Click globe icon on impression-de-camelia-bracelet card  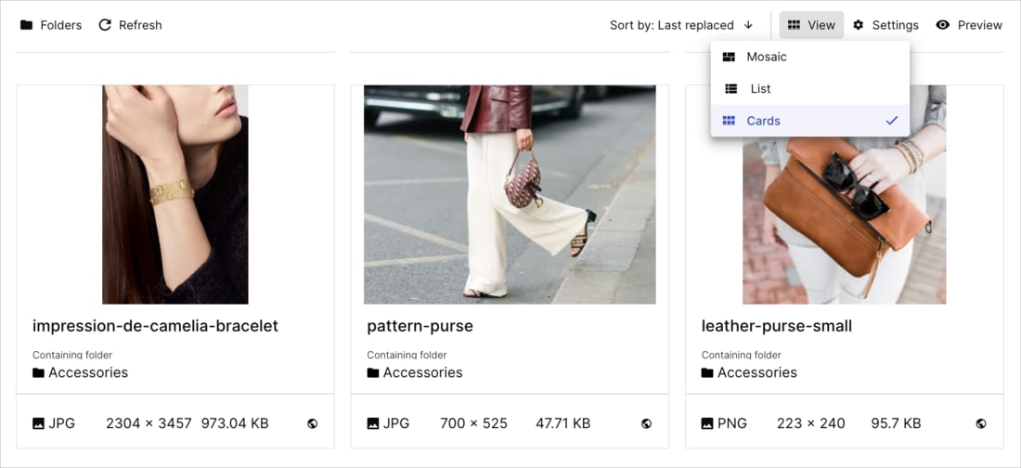(x=313, y=423)
